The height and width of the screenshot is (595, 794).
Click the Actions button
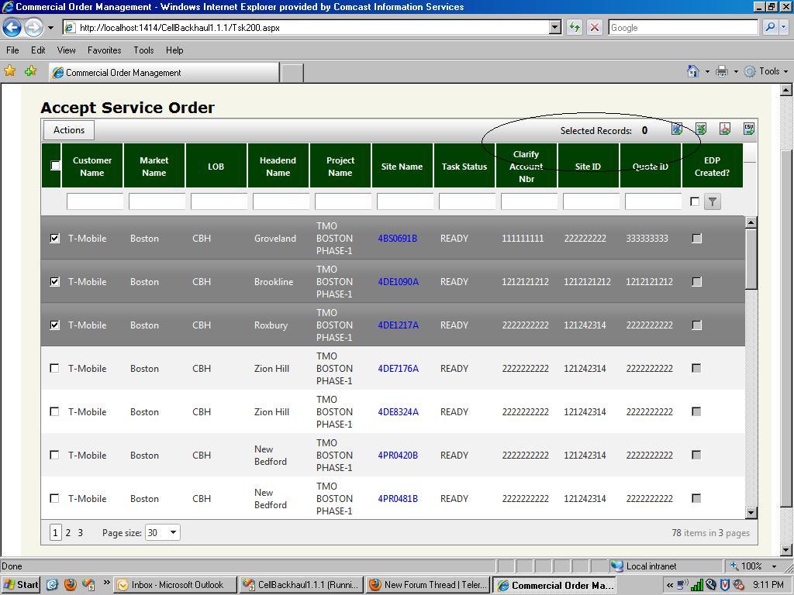tap(69, 130)
